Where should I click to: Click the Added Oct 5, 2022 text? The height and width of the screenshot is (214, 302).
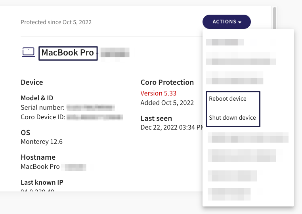tap(167, 103)
